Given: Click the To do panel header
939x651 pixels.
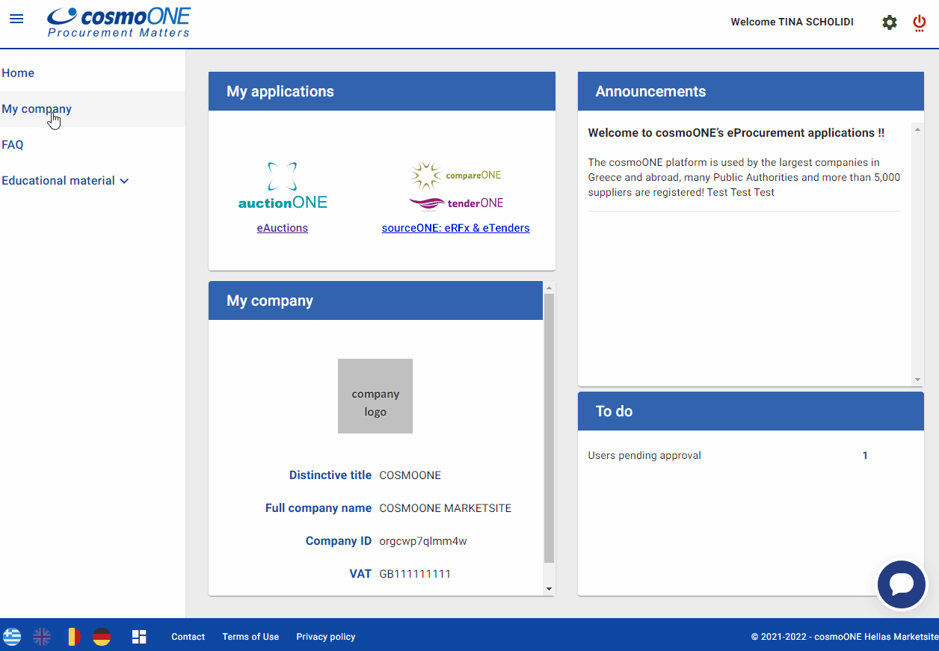Looking at the screenshot, I should click(751, 411).
